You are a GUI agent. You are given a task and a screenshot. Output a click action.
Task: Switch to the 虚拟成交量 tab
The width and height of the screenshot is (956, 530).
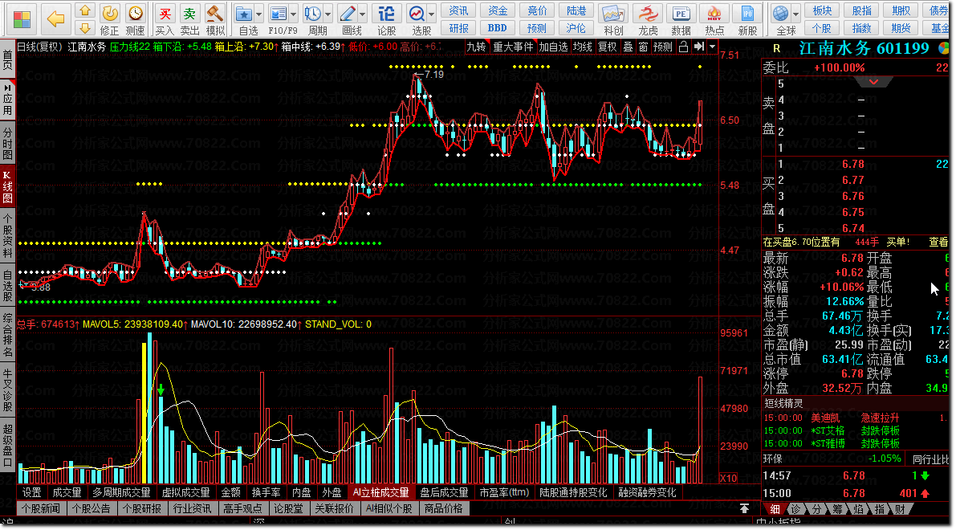(x=185, y=492)
